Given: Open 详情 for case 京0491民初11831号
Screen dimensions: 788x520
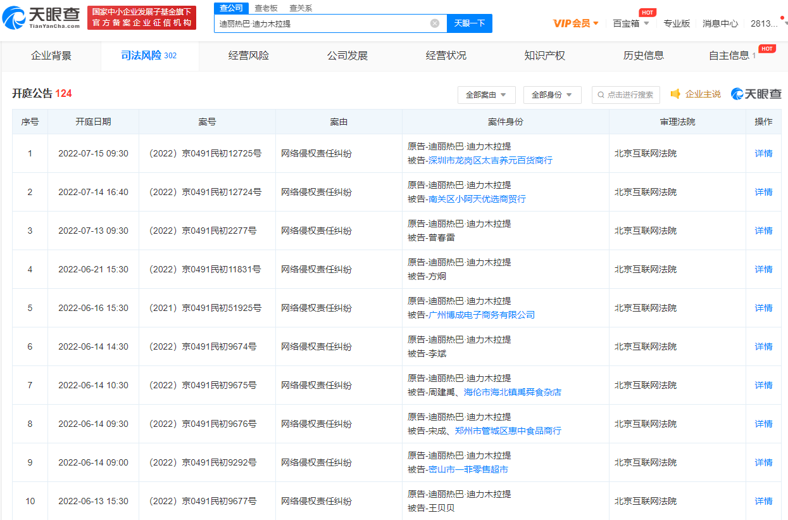Looking at the screenshot, I should point(763,269).
